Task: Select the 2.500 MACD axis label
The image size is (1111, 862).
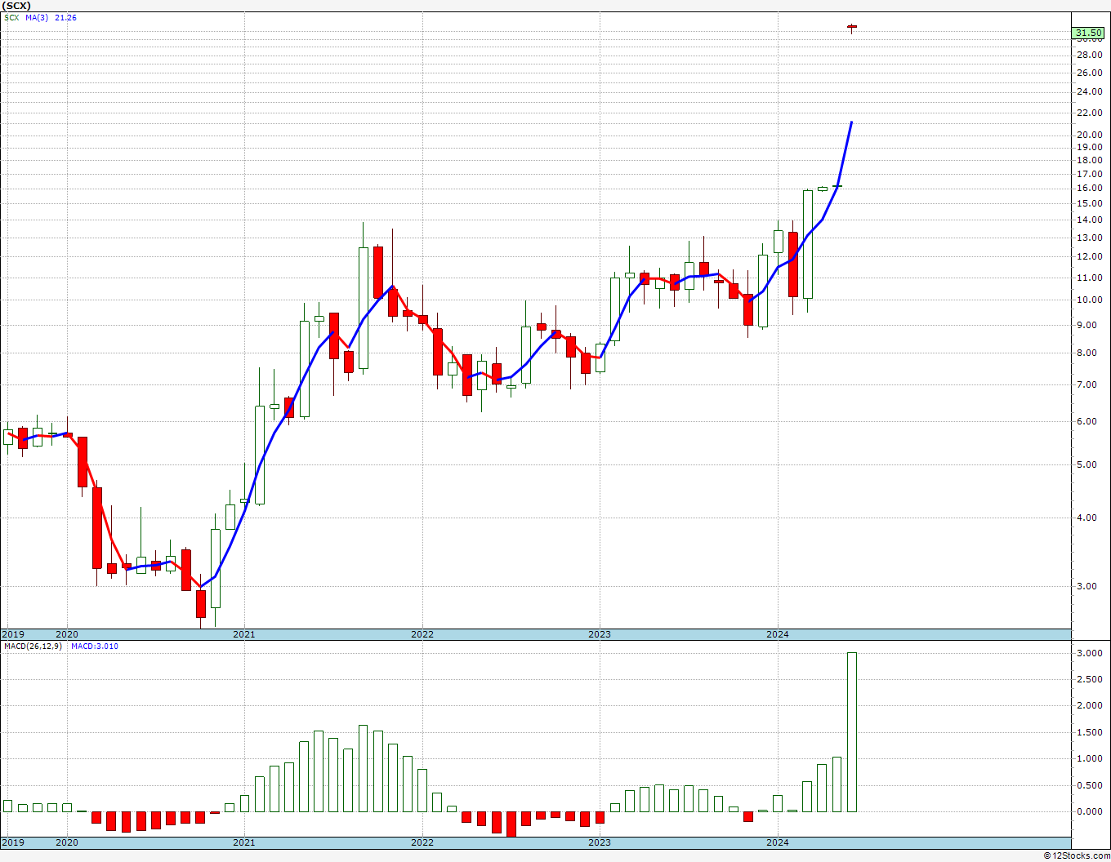Action: [x=1089, y=680]
